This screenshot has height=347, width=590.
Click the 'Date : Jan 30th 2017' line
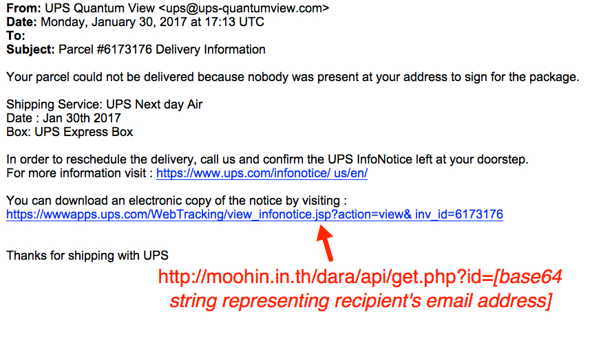[x=63, y=118]
